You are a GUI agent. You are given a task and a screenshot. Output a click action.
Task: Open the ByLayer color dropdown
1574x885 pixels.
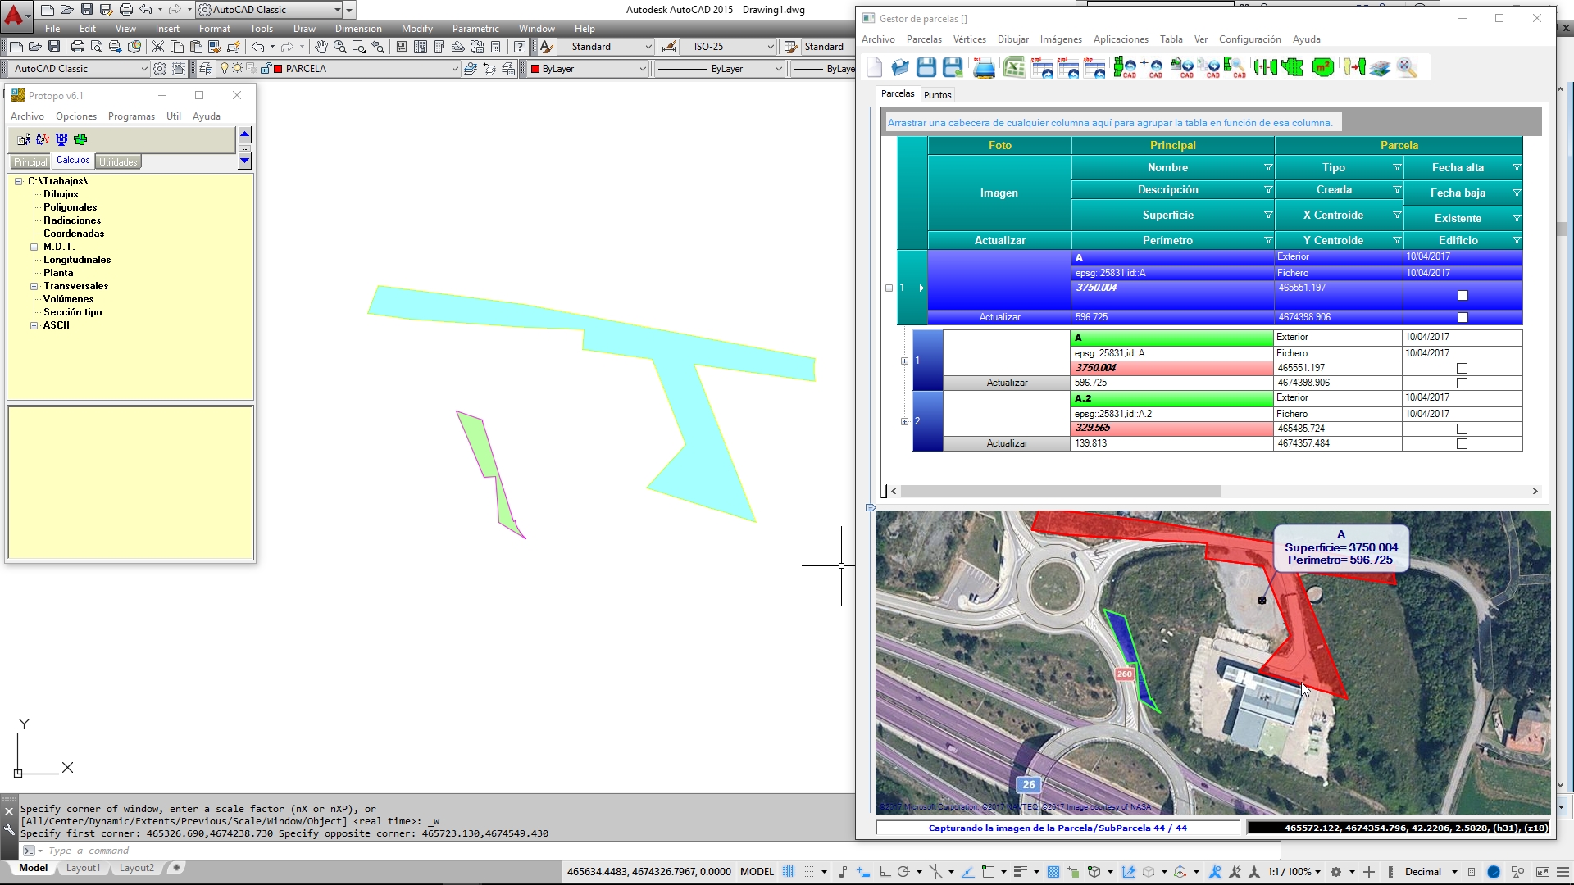[x=643, y=69]
